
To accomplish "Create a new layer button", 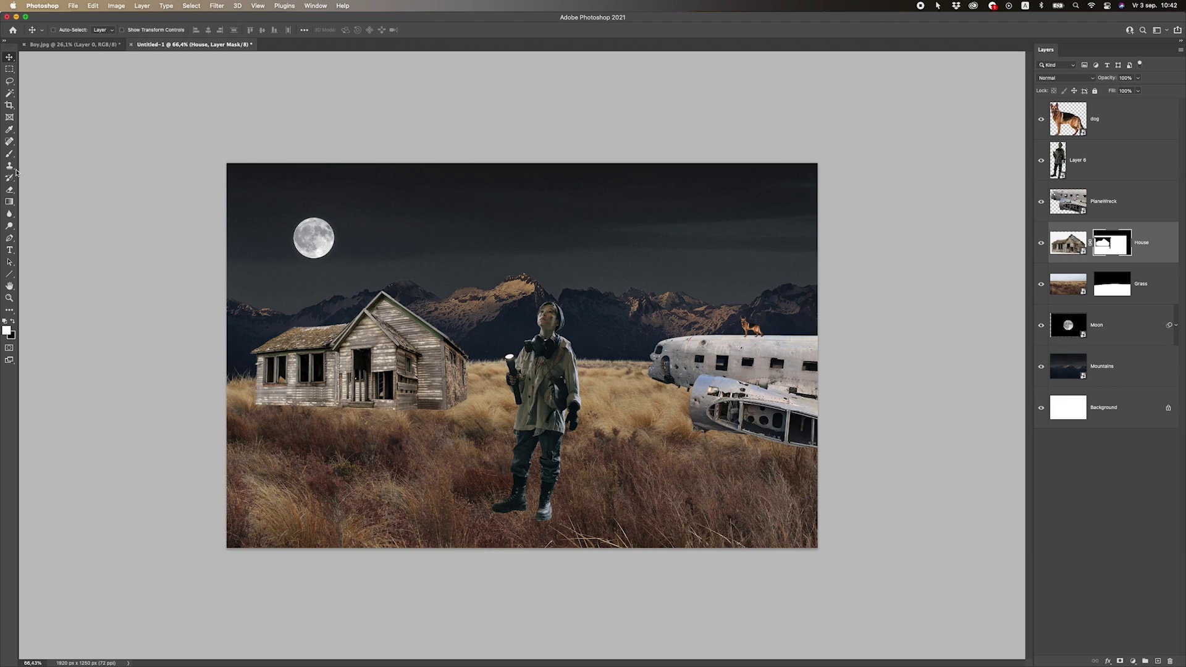I will 1158,661.
